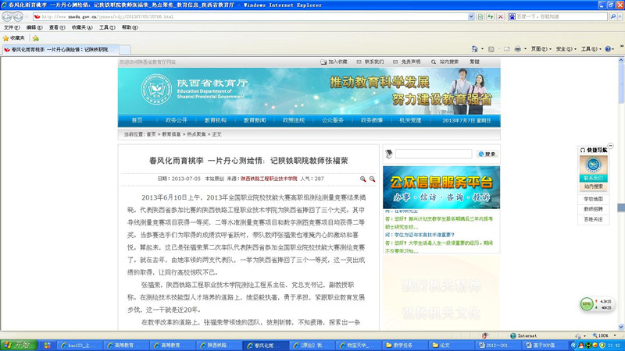625x351 pixels.
Task: Open the 查看(V) menu
Action: pos(54,27)
